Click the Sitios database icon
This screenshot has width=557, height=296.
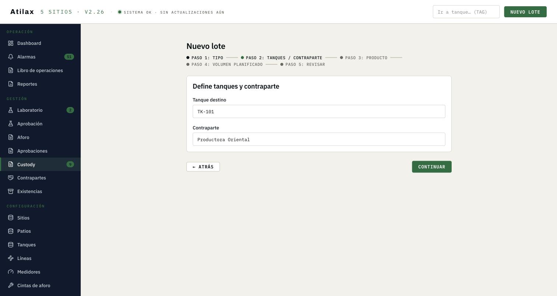coord(11,218)
